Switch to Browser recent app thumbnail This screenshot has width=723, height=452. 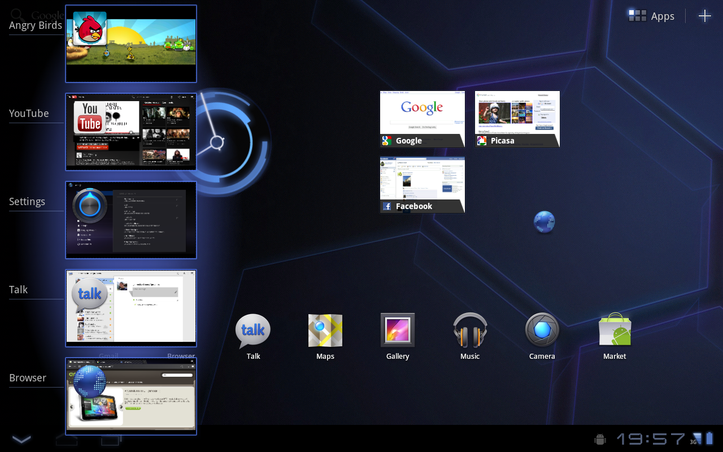[131, 396]
